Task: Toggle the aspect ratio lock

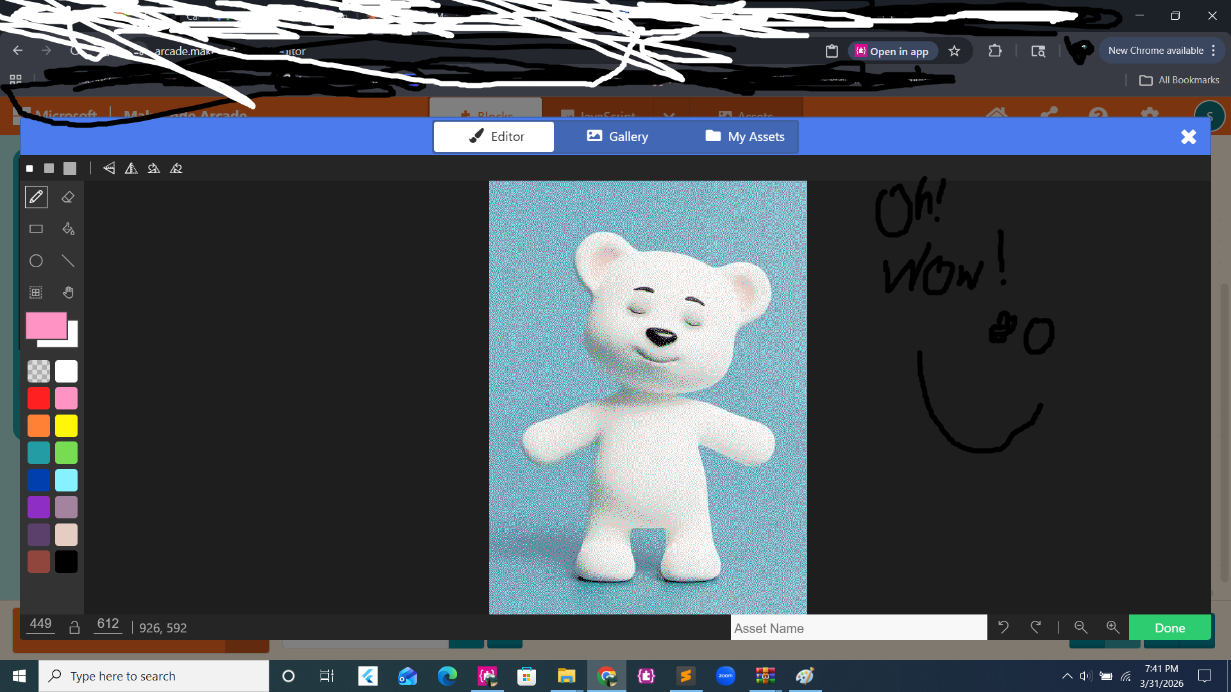Action: tap(74, 627)
